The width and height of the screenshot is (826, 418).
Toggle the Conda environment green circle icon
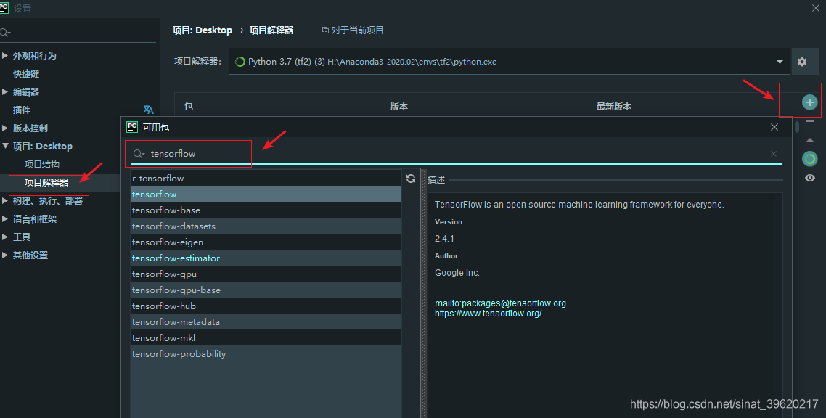coord(810,158)
